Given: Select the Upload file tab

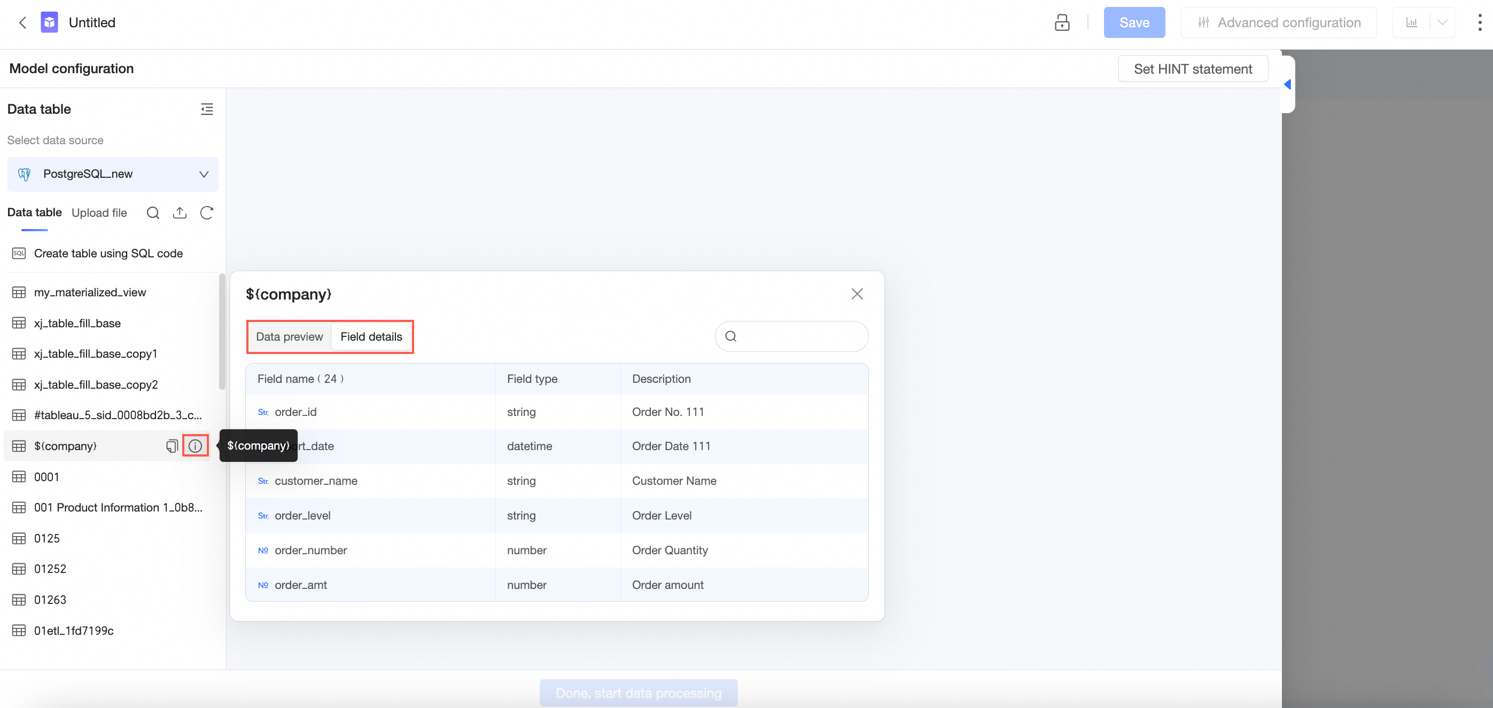Looking at the screenshot, I should 99,213.
